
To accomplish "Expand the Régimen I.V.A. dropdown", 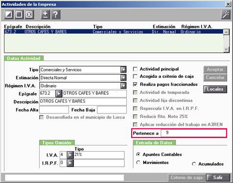I will pyautogui.click(x=123, y=86).
